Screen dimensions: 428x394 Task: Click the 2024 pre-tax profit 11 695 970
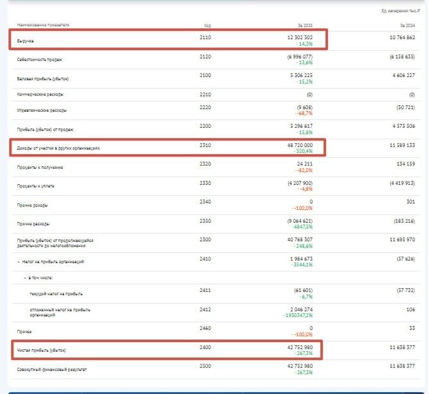[402, 239]
